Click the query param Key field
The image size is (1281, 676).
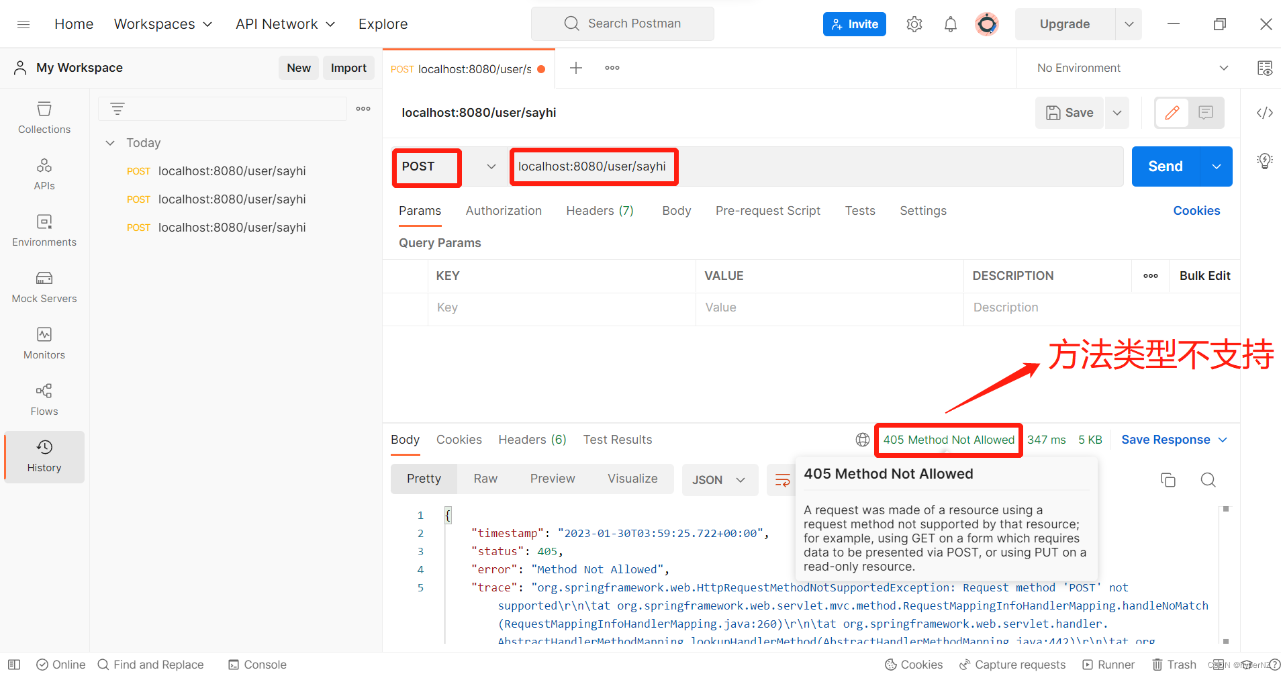point(561,307)
